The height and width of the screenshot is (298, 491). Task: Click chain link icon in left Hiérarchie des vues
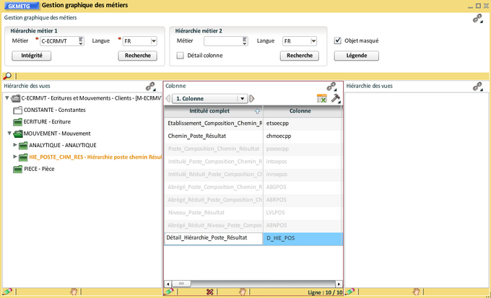tap(150, 86)
